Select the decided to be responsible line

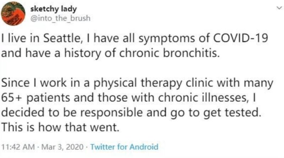point(131,112)
